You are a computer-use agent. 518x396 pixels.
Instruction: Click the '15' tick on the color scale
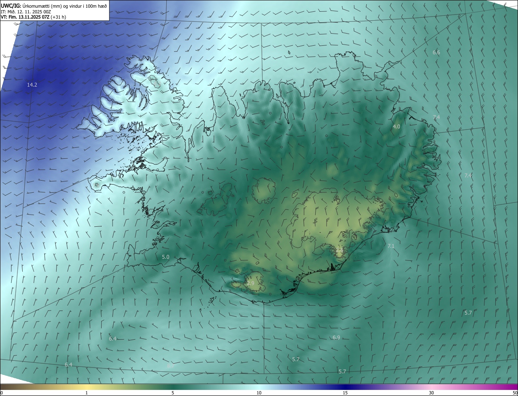pyautogui.click(x=345, y=393)
